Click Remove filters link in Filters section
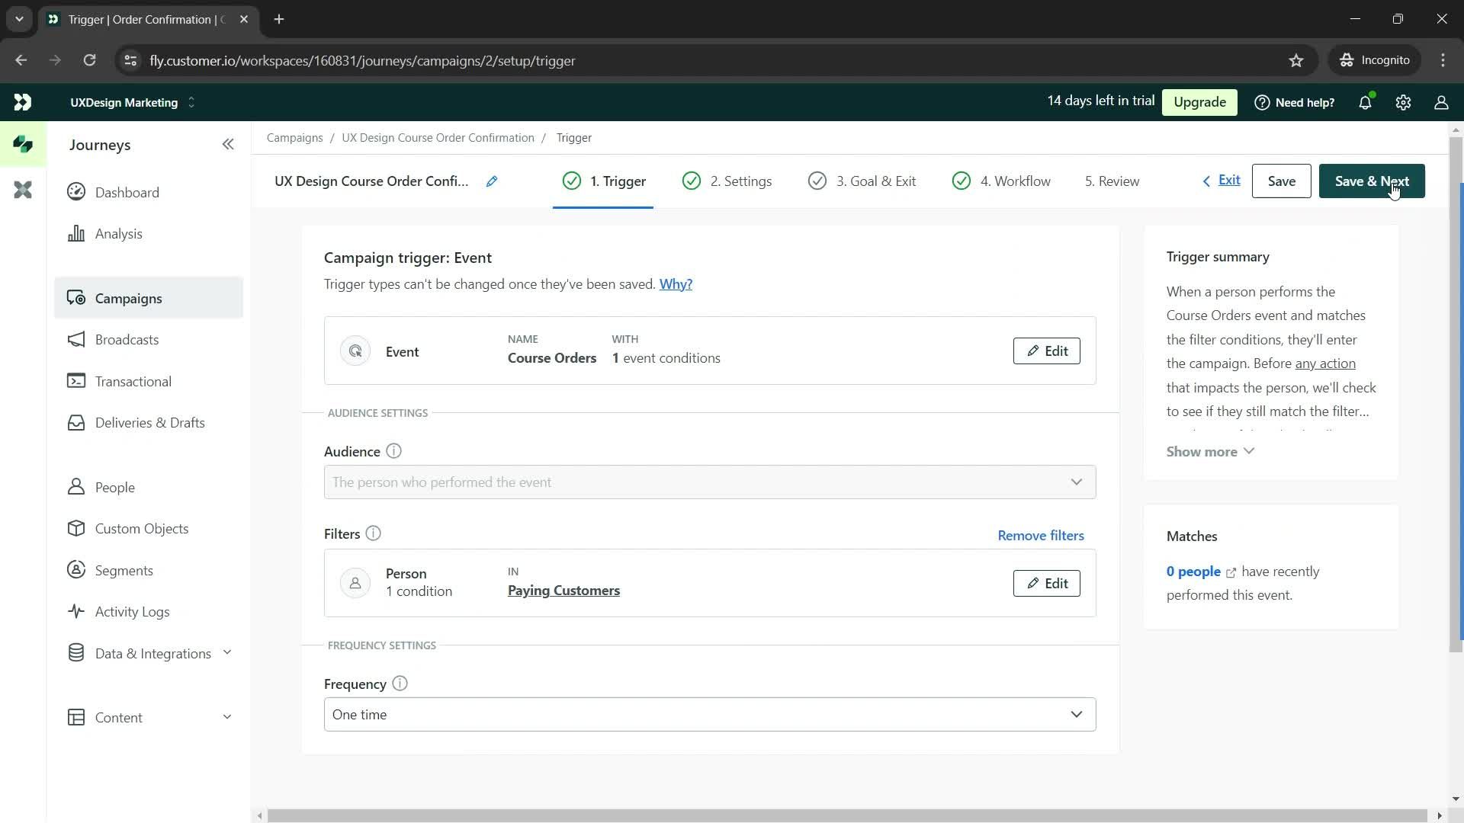Screen dimensions: 1464x823 [1041, 536]
